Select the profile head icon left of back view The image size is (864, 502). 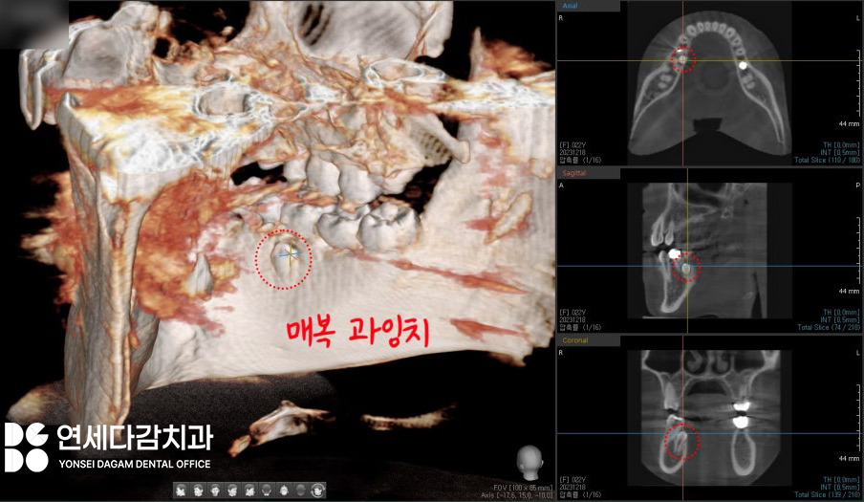[249, 490]
